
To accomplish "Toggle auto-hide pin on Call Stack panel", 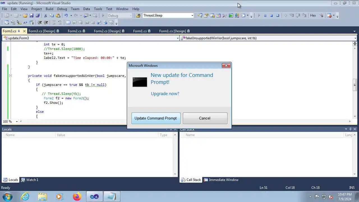I will 350,129.
